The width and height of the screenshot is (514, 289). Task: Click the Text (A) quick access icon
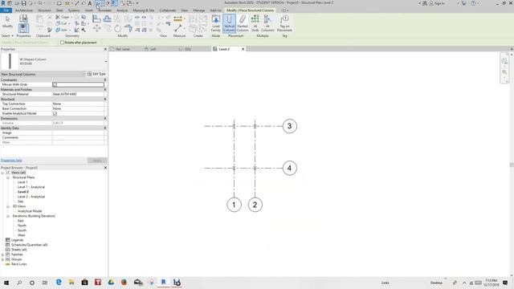[89, 3]
